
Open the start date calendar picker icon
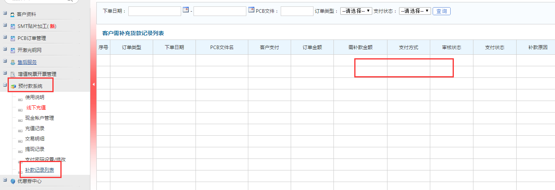186,10
